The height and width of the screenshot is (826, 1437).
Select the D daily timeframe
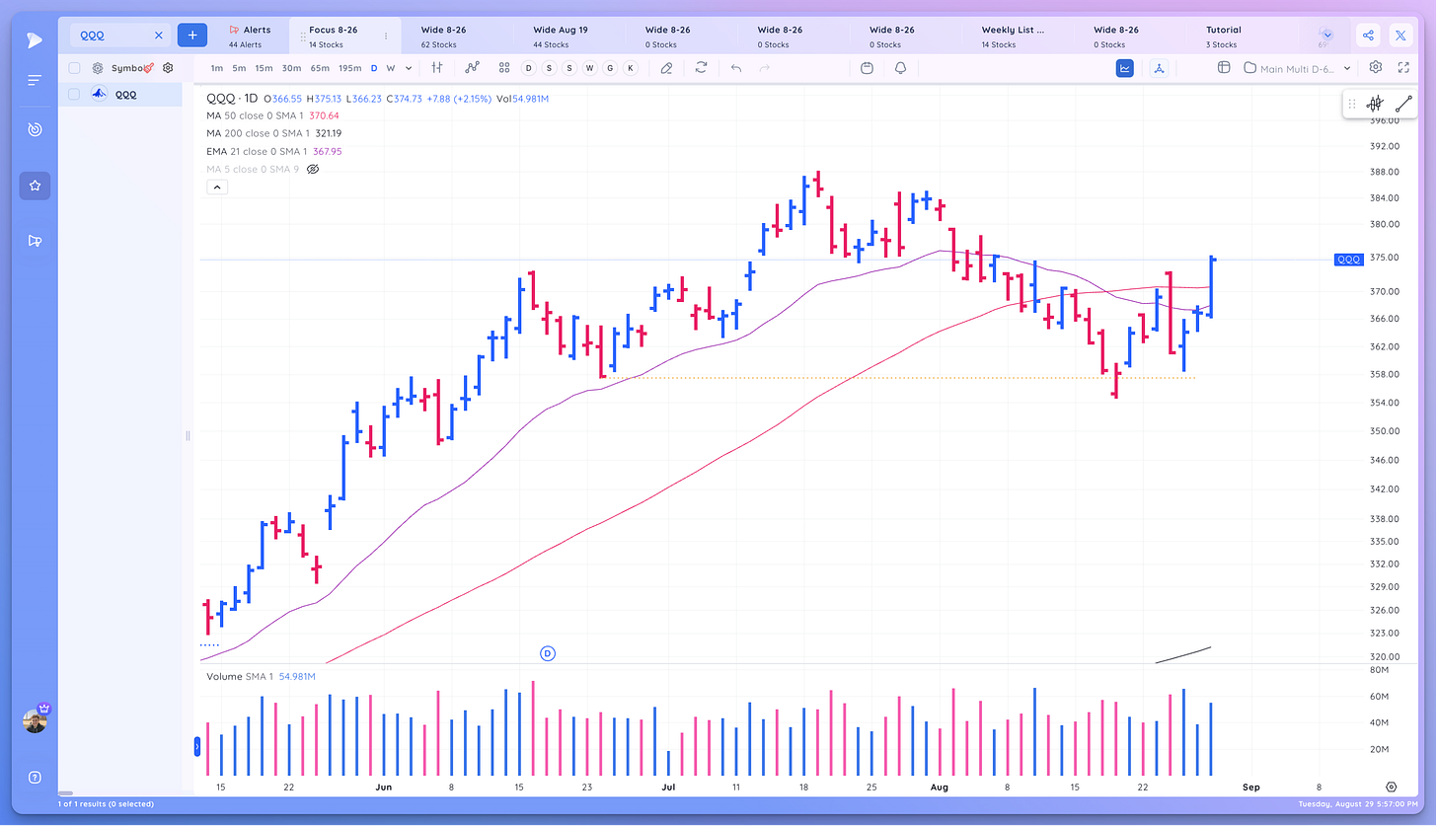coord(374,68)
